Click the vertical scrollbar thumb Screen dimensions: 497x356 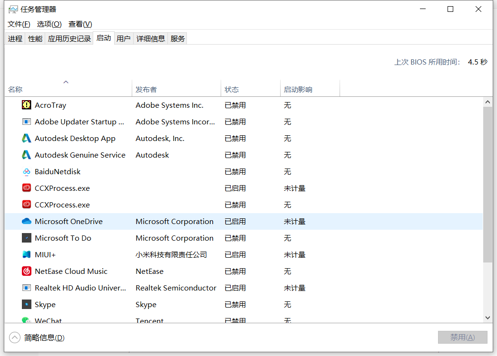pyautogui.click(x=487, y=185)
